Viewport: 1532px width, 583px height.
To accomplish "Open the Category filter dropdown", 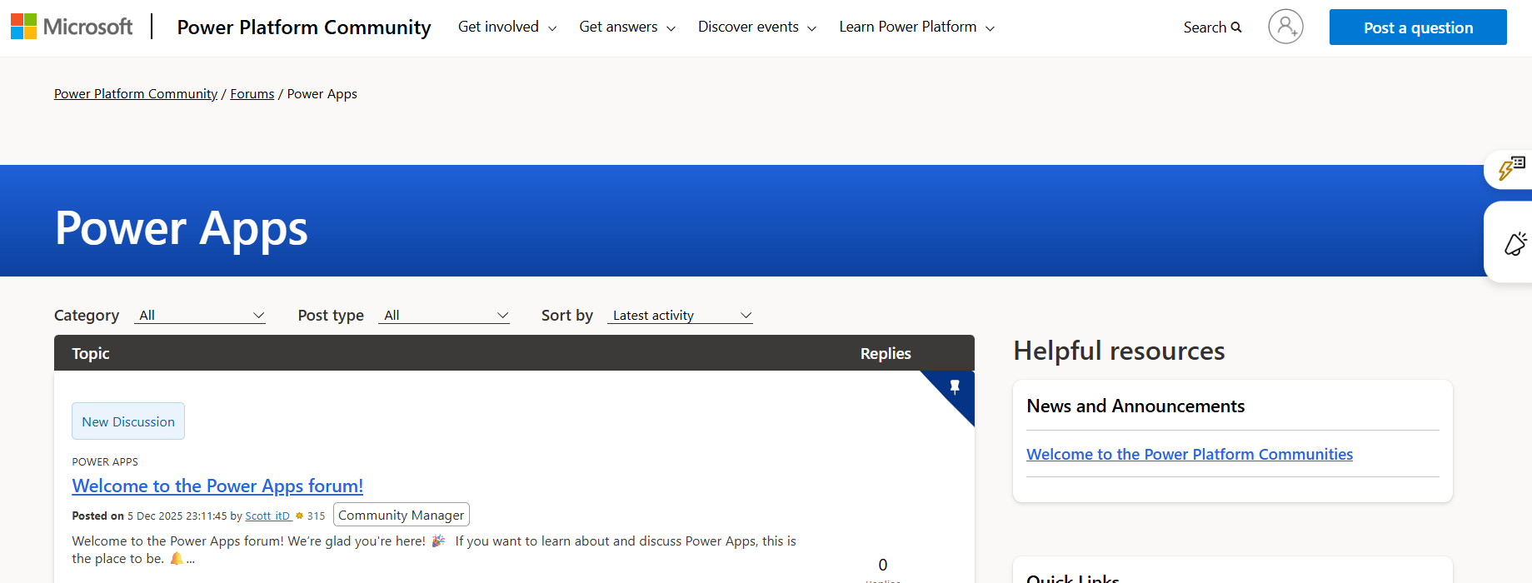I will click(200, 316).
